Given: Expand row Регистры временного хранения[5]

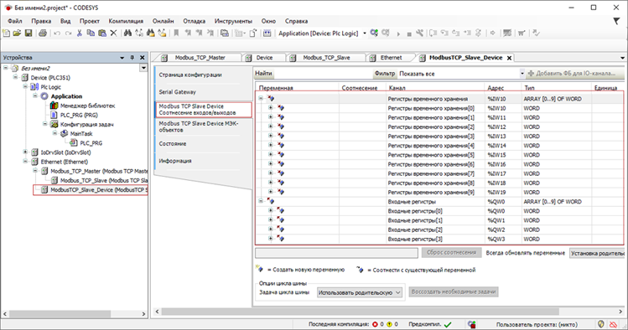Looking at the screenshot, I should (270, 154).
